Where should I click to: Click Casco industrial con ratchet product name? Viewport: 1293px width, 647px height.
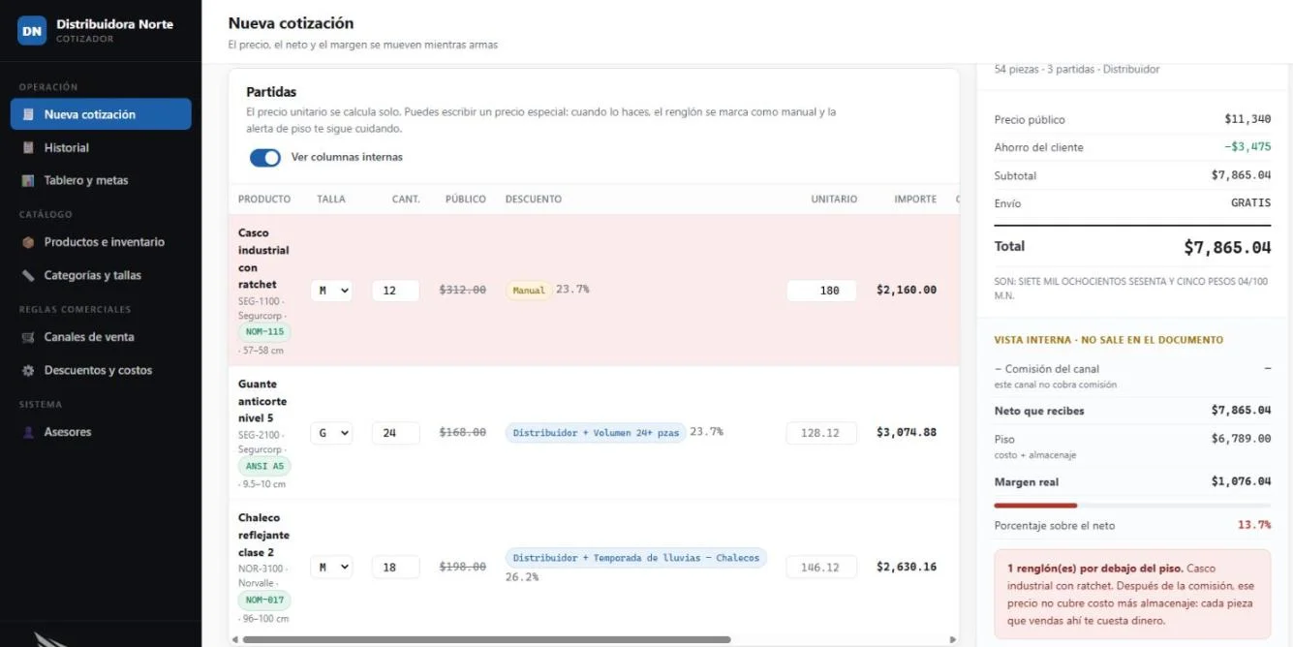click(263, 259)
